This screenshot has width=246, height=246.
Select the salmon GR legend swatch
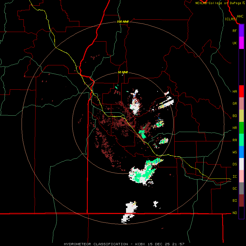point(241,103)
